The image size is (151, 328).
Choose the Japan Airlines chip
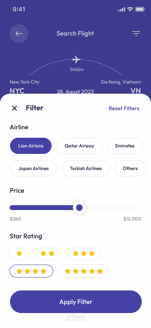pyautogui.click(x=33, y=168)
